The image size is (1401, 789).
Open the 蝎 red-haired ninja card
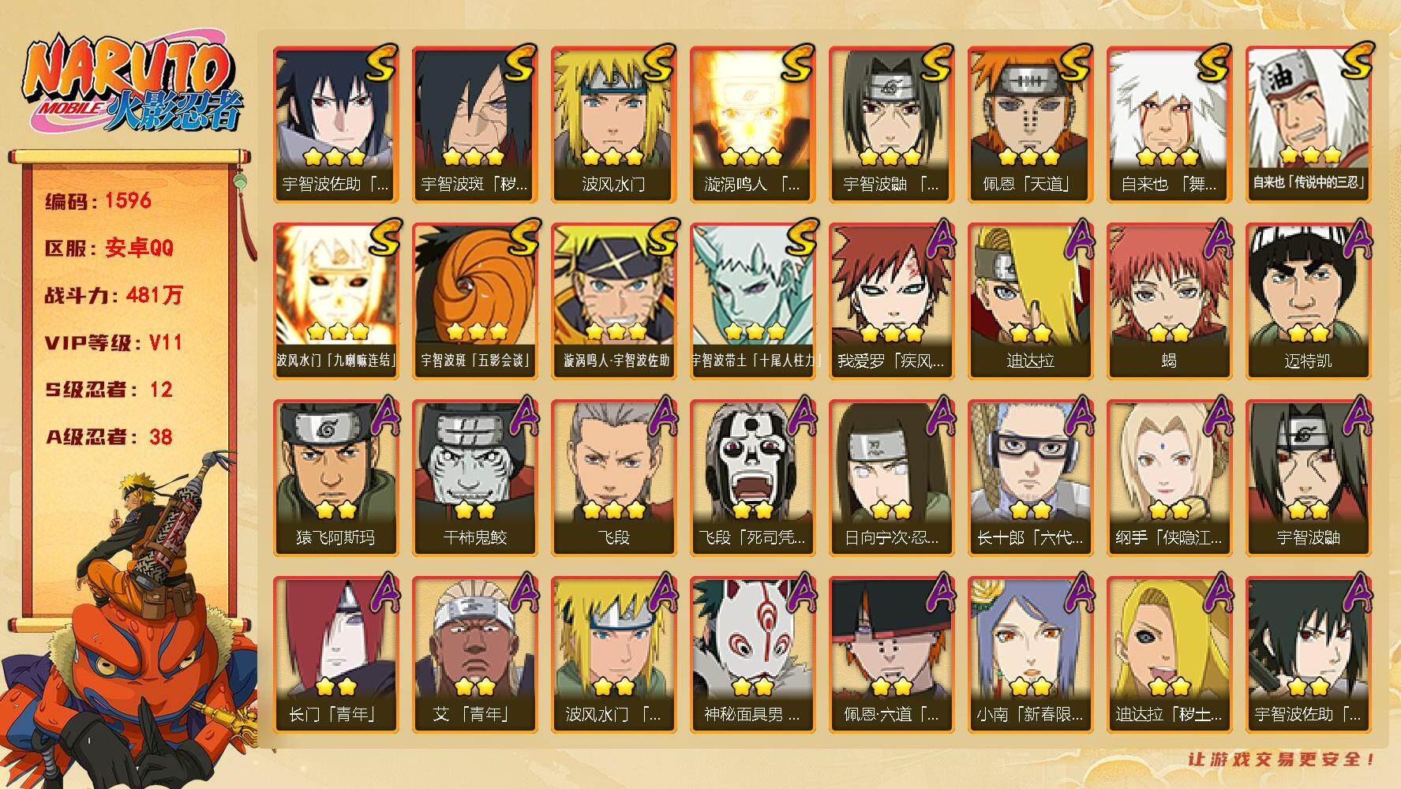(x=1169, y=301)
